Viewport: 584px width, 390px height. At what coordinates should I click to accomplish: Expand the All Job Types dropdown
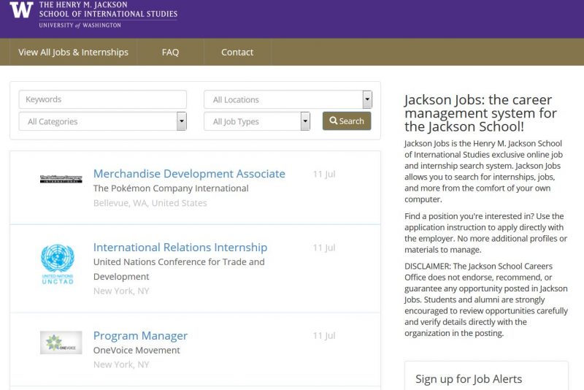[x=257, y=121]
